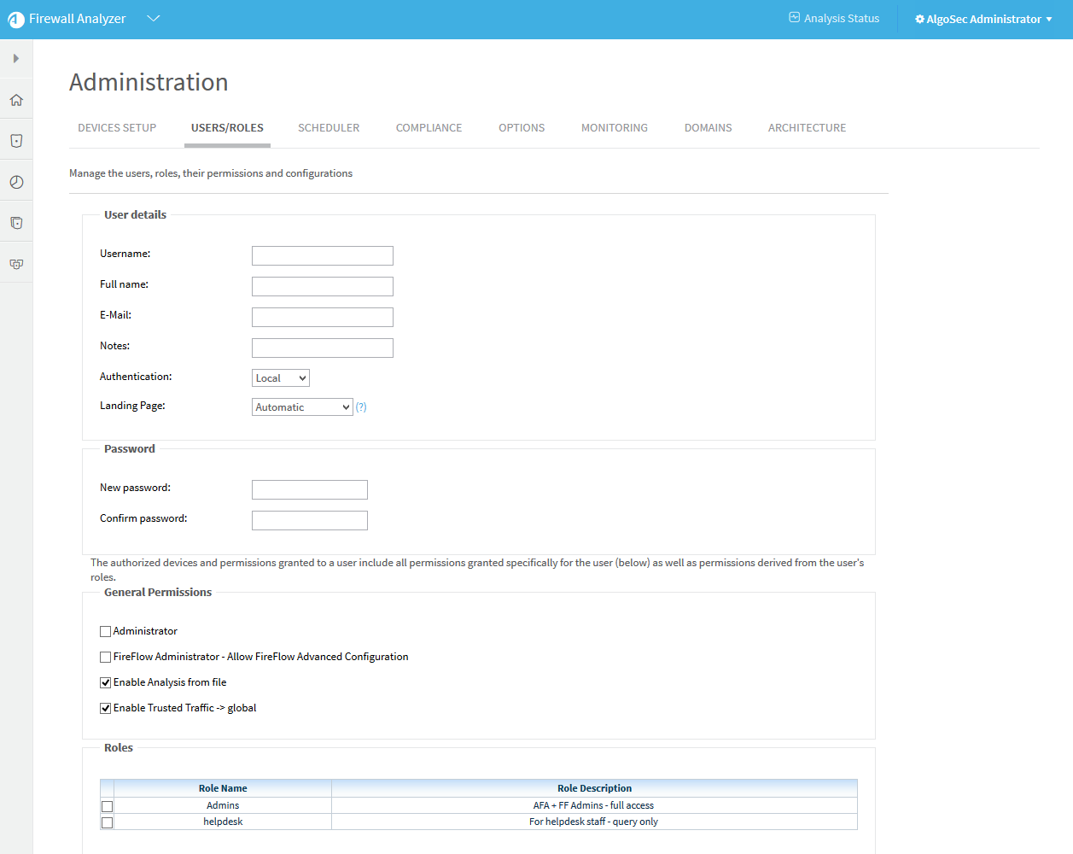This screenshot has height=854, width=1073.
Task: Click the stacked shields Groups sidebar icon
Action: click(16, 223)
